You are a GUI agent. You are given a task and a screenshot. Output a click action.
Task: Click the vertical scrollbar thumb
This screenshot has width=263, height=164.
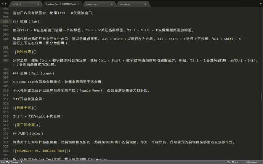tap(261, 97)
